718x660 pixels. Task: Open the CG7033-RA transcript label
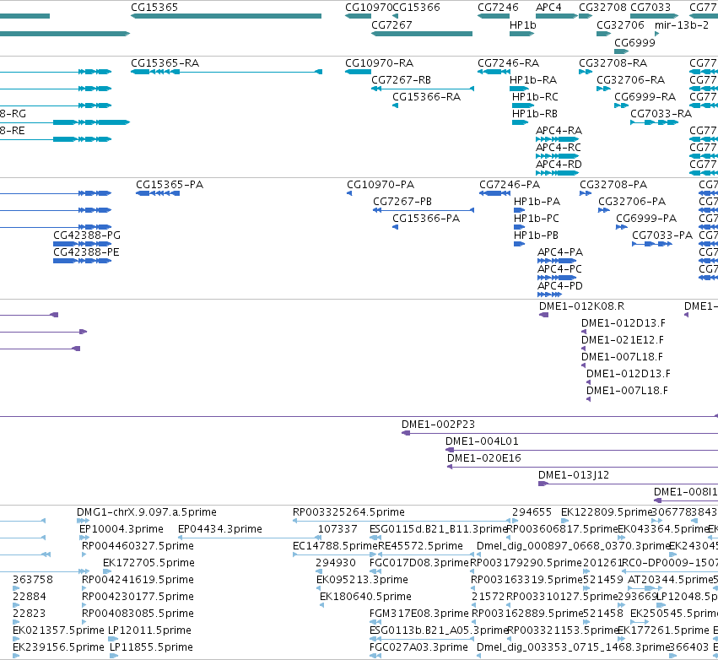pyautogui.click(x=661, y=114)
